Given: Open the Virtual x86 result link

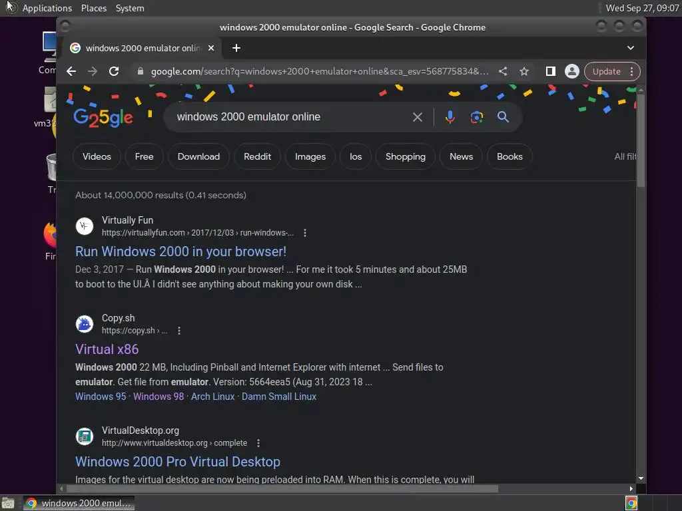Looking at the screenshot, I should click(107, 349).
